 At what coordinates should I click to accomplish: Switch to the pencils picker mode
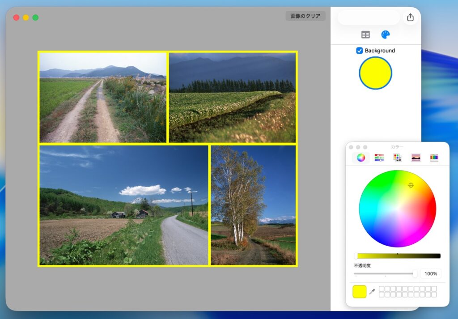(434, 157)
